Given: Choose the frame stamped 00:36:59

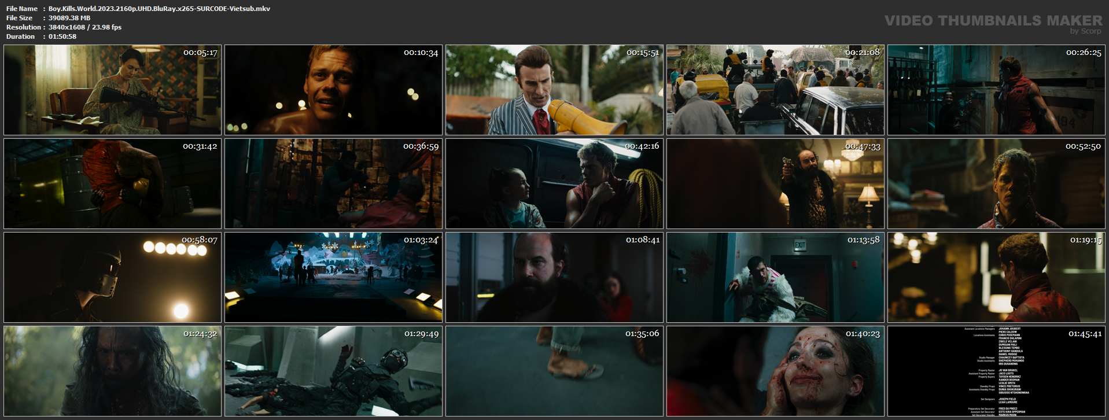Looking at the screenshot, I should [333, 184].
